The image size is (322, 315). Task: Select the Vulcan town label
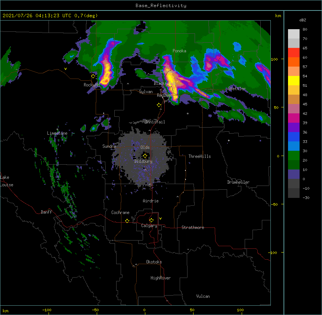coord(203,296)
